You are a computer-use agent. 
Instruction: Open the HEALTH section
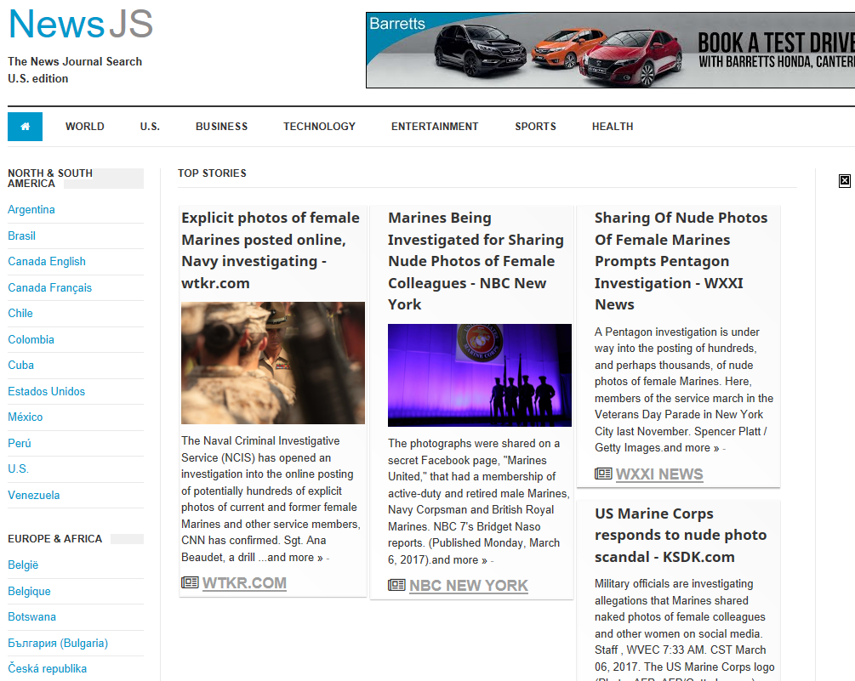point(613,127)
